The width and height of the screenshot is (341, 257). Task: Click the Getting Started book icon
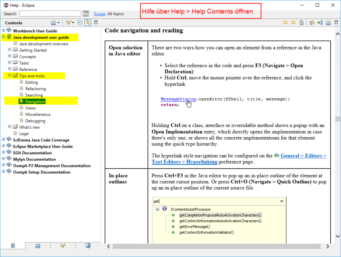15,50
